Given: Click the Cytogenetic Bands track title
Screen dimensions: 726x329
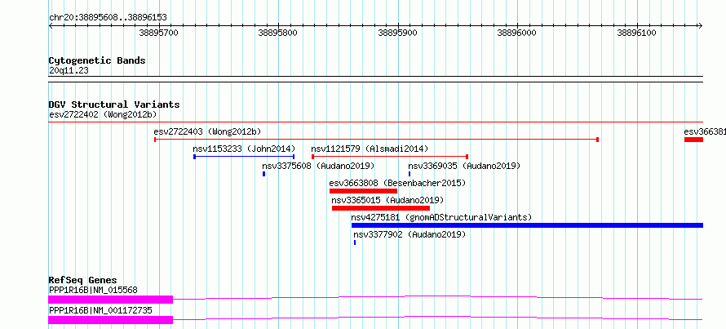Looking at the screenshot, I should 97,60.
